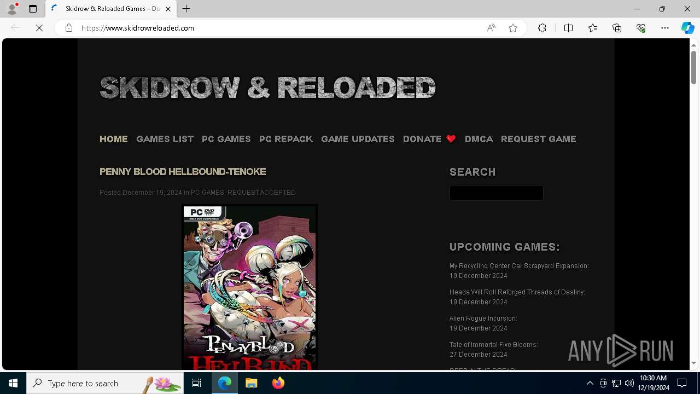The image size is (700, 394).
Task: Open the PC GAMES menu item
Action: click(226, 139)
